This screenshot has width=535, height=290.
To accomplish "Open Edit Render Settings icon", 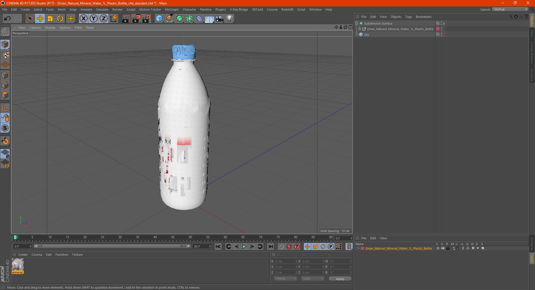I will coord(147,19).
